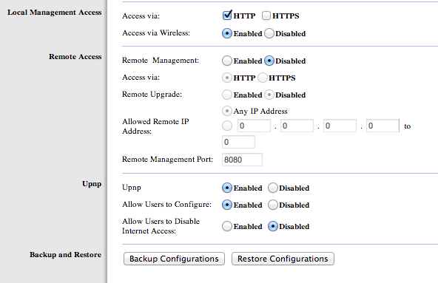Click the Restore Configurations button
Viewport: 438px width, 283px height.
(x=283, y=259)
